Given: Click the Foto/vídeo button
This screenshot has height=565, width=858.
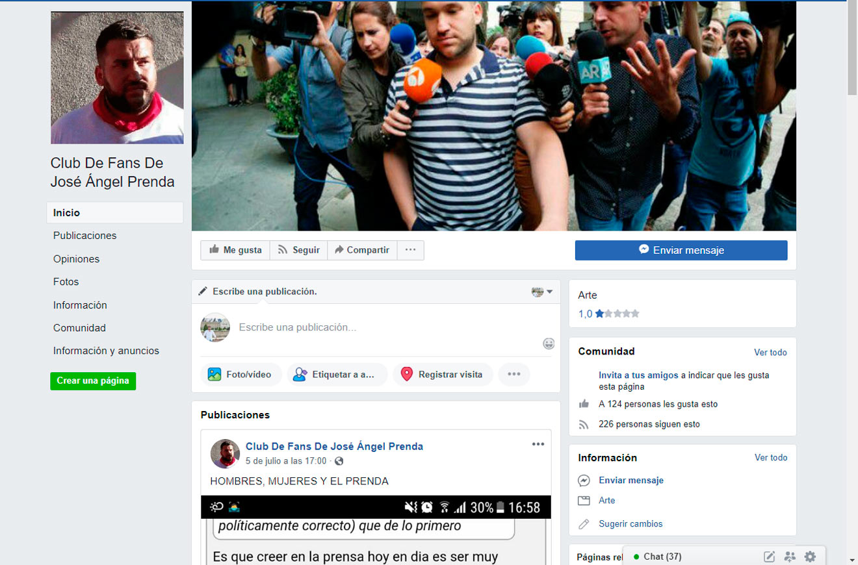Looking at the screenshot, I should pyautogui.click(x=240, y=375).
